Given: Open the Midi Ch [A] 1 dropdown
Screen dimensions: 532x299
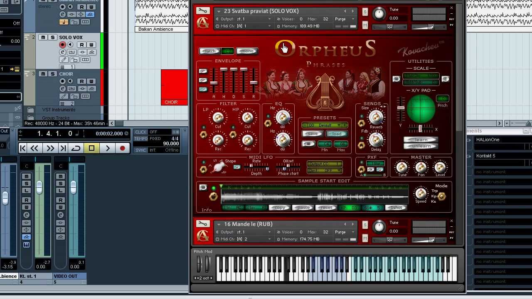Looking at the screenshot, I should point(270,26).
